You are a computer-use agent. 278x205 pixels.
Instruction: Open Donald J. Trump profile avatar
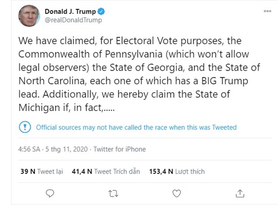(x=29, y=15)
